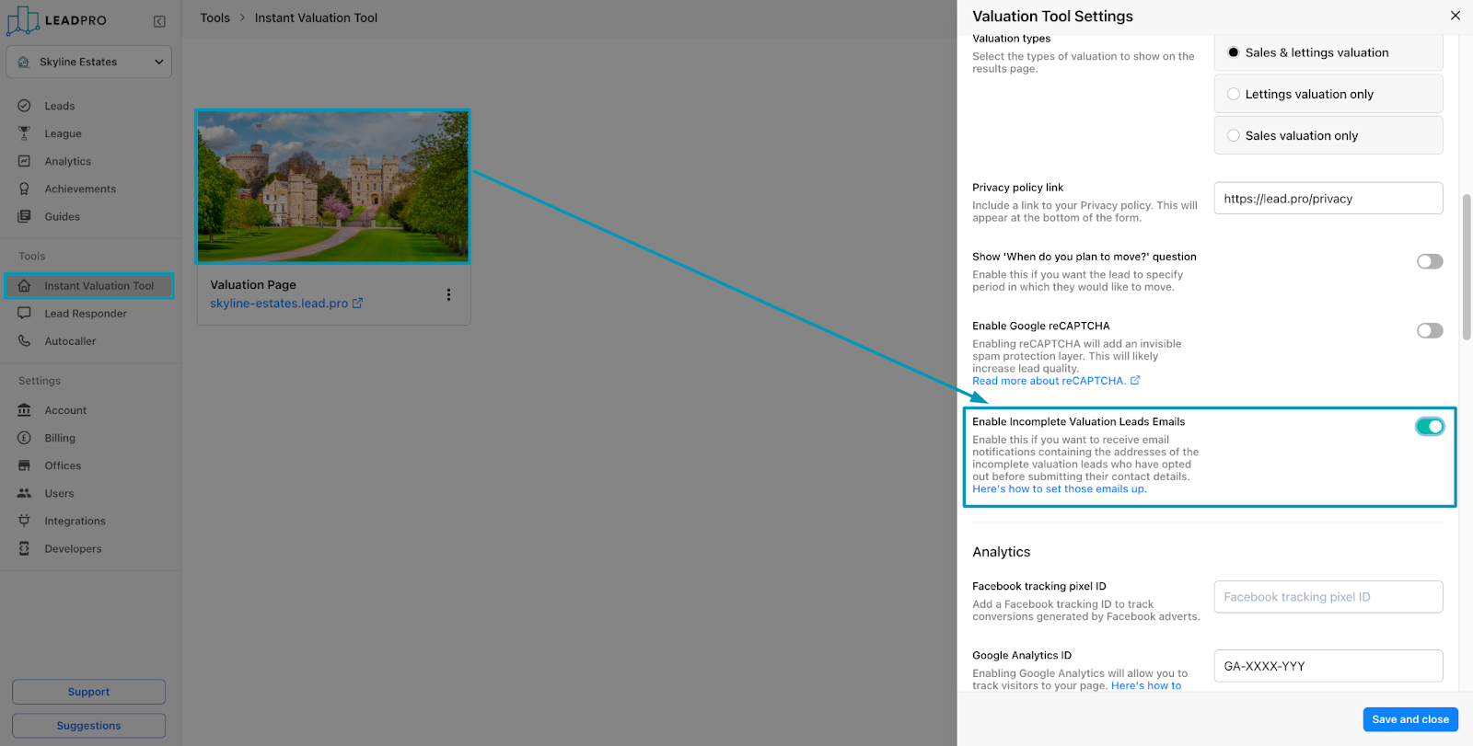Collapse the sidebar with the panel icon
This screenshot has height=746, width=1473.
(159, 21)
